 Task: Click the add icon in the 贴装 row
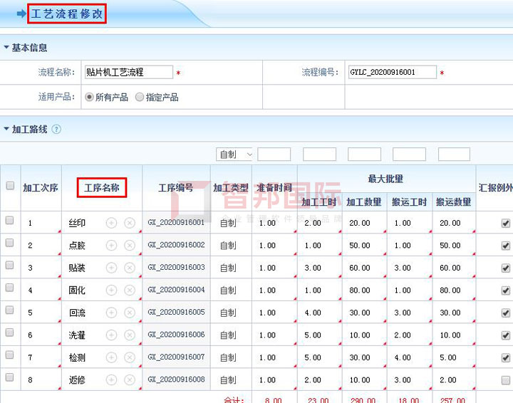tap(111, 268)
